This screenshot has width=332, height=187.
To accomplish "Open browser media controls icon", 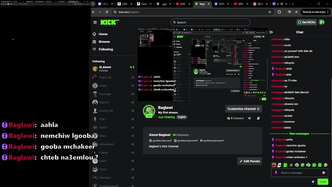I will (x=289, y=12).
